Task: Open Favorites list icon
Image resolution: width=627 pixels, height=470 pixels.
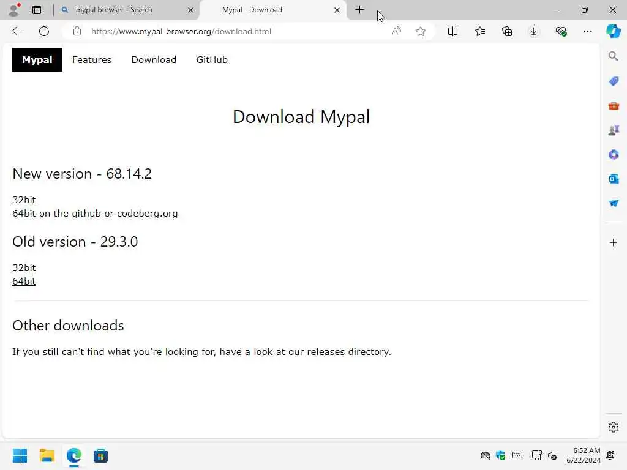Action: 480,31
